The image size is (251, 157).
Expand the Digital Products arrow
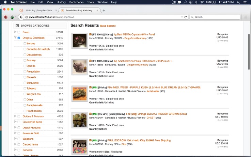pos(15,127)
